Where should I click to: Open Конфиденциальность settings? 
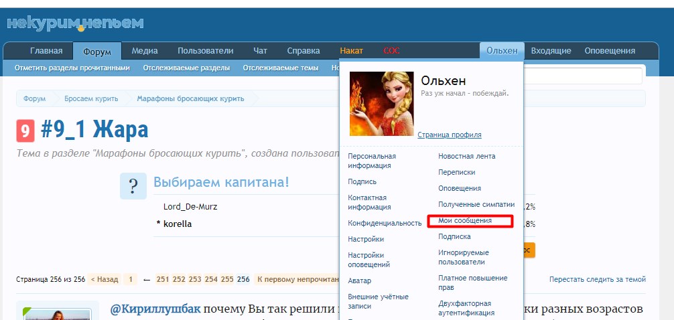[385, 223]
